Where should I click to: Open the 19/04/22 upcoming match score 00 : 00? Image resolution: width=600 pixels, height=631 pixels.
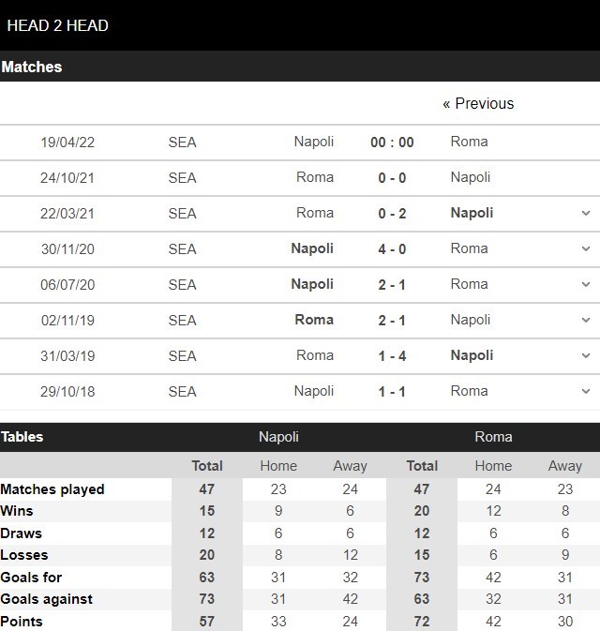(x=392, y=143)
